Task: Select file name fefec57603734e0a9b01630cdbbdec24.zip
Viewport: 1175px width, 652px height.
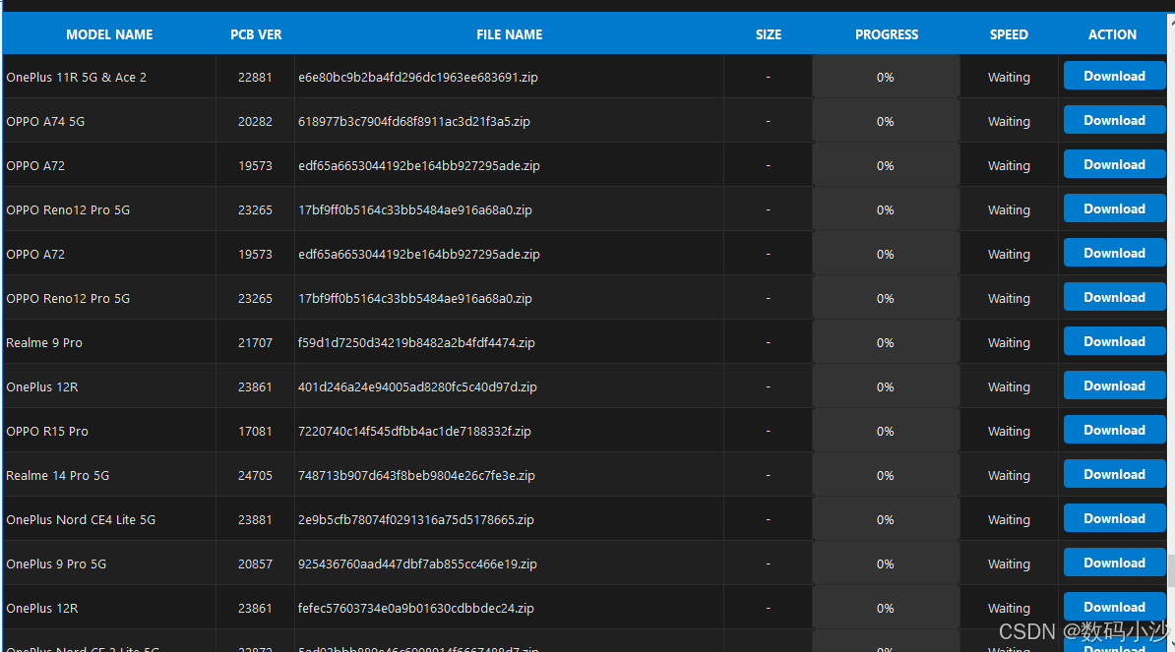Action: pyautogui.click(x=416, y=608)
